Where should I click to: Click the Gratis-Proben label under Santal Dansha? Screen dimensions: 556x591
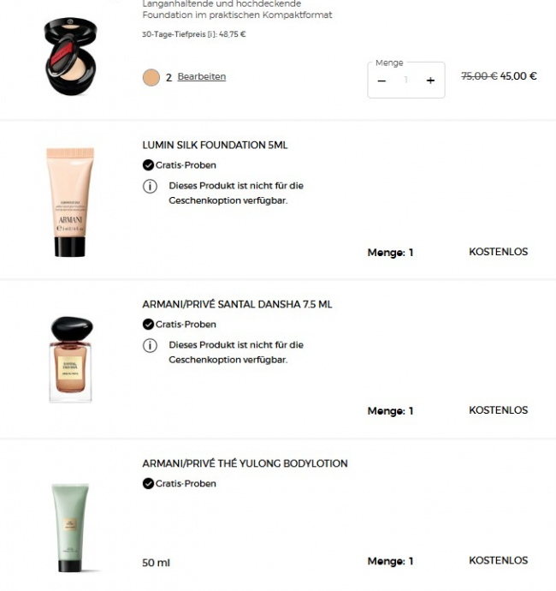pos(186,325)
